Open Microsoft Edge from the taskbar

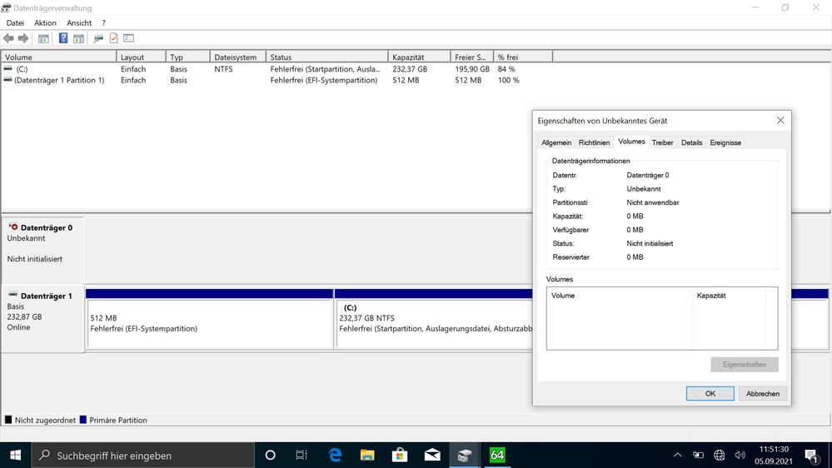pyautogui.click(x=335, y=455)
